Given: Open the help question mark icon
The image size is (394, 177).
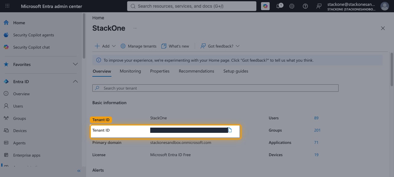Looking at the screenshot, I should coord(305,6).
